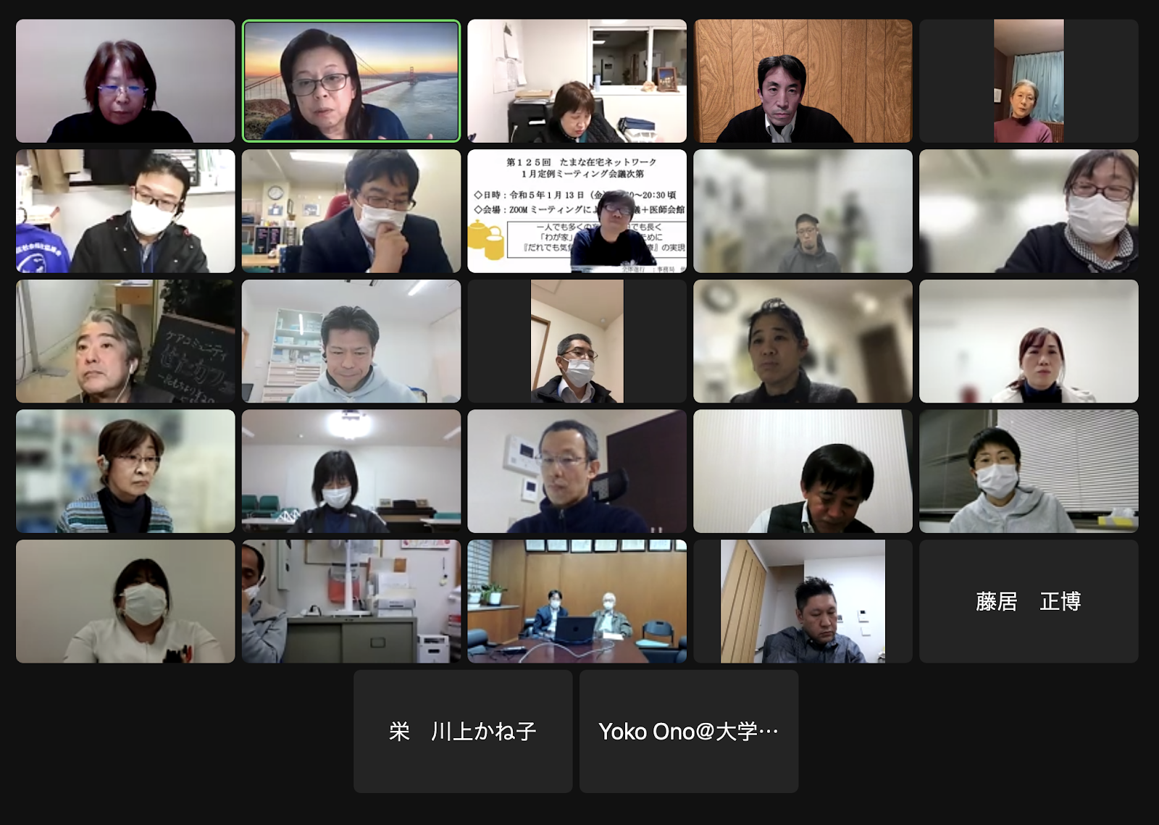Image resolution: width=1159 pixels, height=825 pixels.
Task: Click the tile of man looking down in dark vest
Action: pyautogui.click(x=803, y=471)
